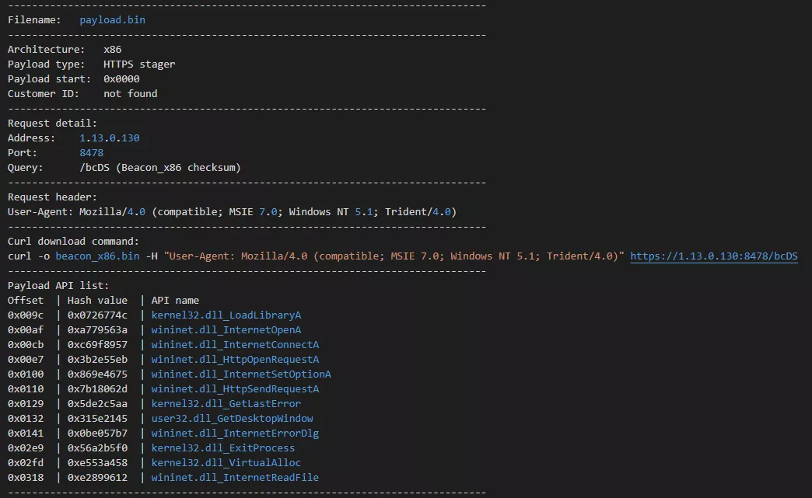812x498 pixels.
Task: Click offset 0x02e9 in API list
Action: [26, 448]
